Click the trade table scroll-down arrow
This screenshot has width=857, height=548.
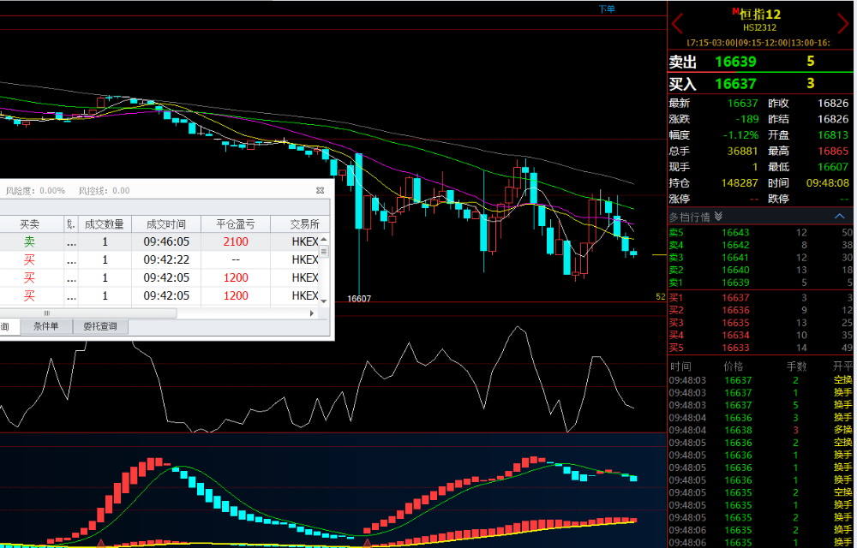coord(324,301)
